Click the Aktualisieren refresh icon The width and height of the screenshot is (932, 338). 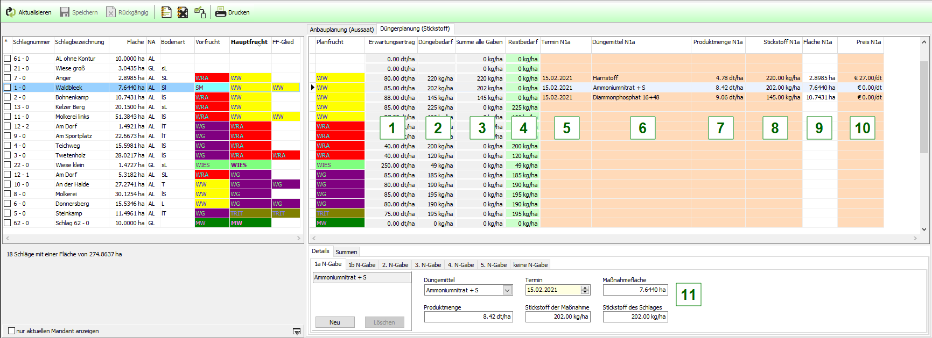(x=11, y=12)
